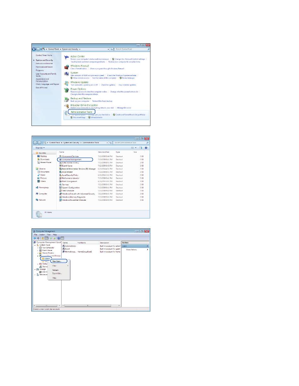Open Network and Internet in the sidebar
The height and width of the screenshot is (386, 299).
[x=44, y=63]
